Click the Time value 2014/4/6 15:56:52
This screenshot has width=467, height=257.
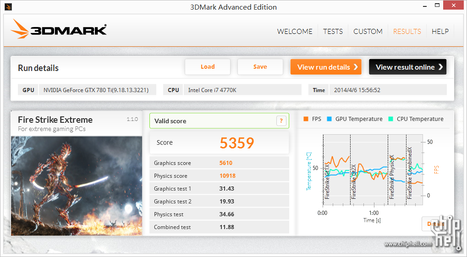tap(388, 90)
